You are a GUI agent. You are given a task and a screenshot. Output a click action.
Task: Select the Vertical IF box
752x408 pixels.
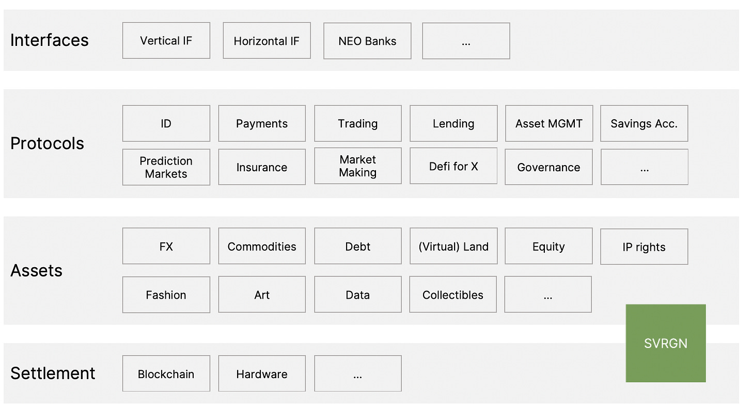point(166,40)
